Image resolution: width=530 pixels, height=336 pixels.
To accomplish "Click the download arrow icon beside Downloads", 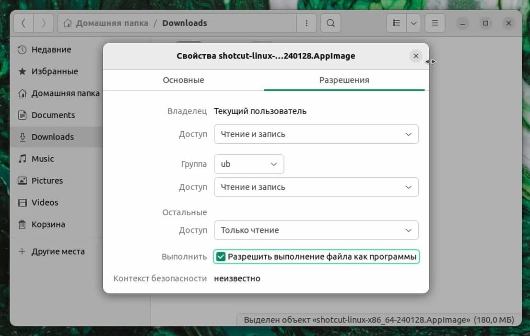I will tap(23, 137).
